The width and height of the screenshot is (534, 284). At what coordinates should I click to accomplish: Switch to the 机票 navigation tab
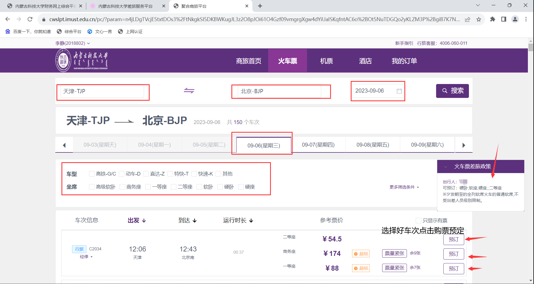tap(326, 61)
